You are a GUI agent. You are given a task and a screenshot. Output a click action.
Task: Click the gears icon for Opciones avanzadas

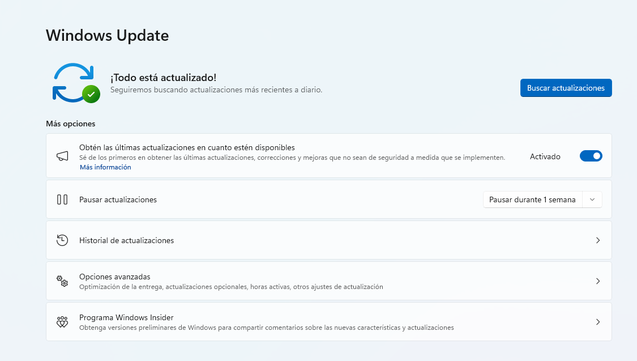(x=62, y=281)
